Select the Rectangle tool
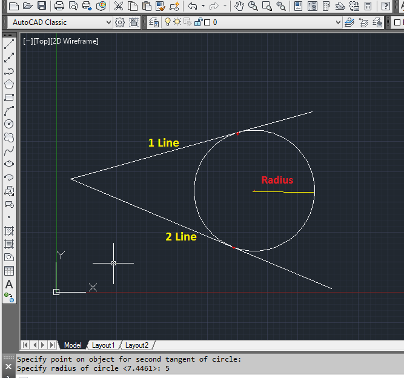The width and height of the screenshot is (404, 378). pyautogui.click(x=9, y=98)
